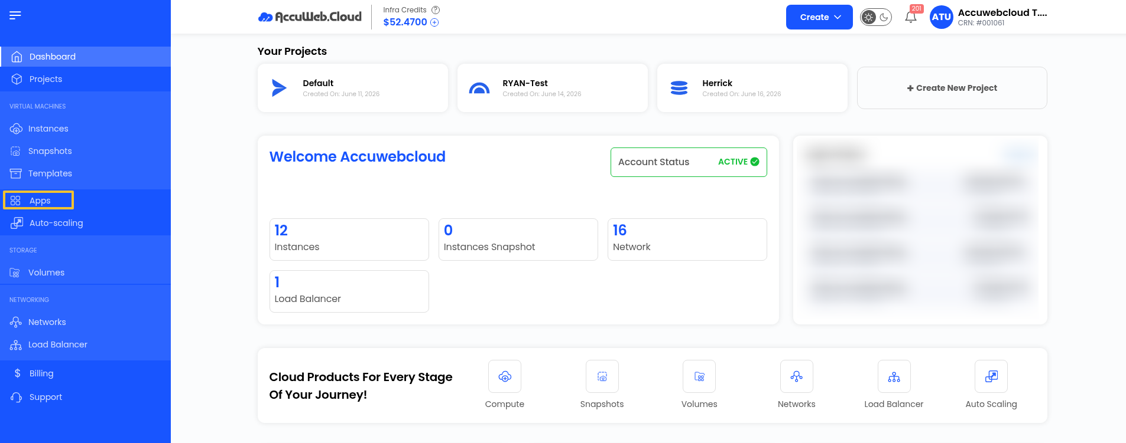Screen dimensions: 1126x443
Task: Click the Support headset icon in sidebar
Action: [x=17, y=397]
